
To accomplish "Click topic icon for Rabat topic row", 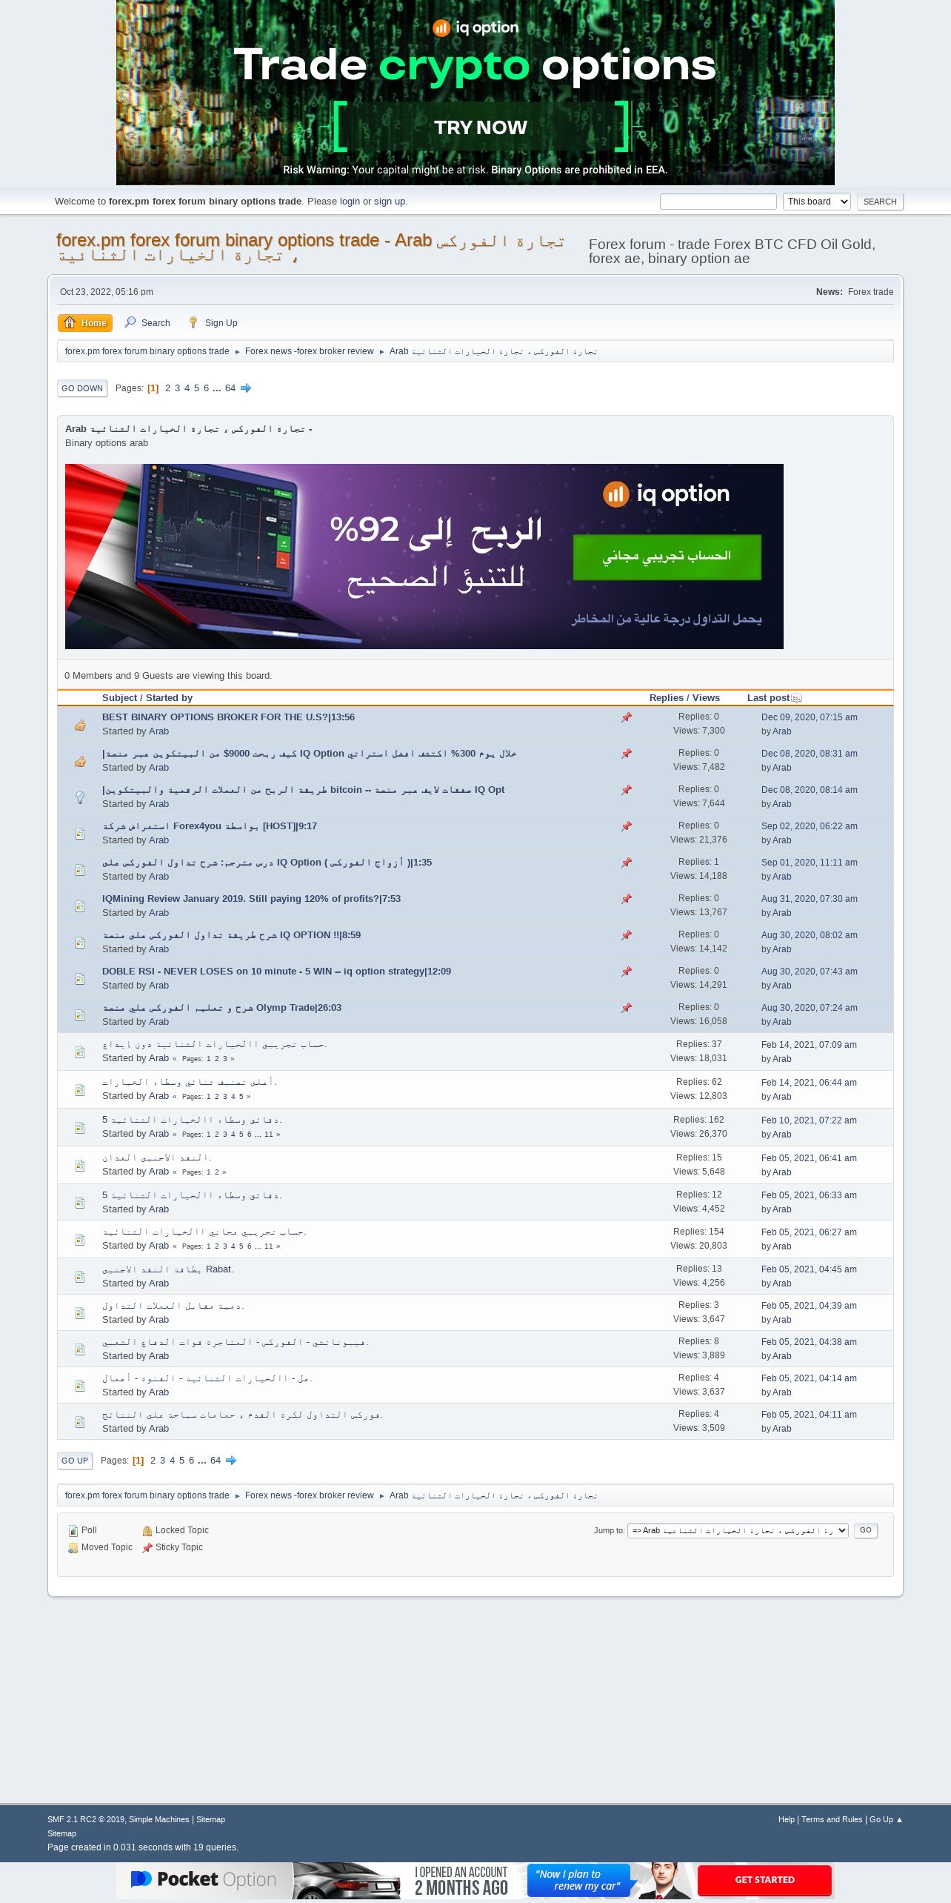I will pos(80,1277).
